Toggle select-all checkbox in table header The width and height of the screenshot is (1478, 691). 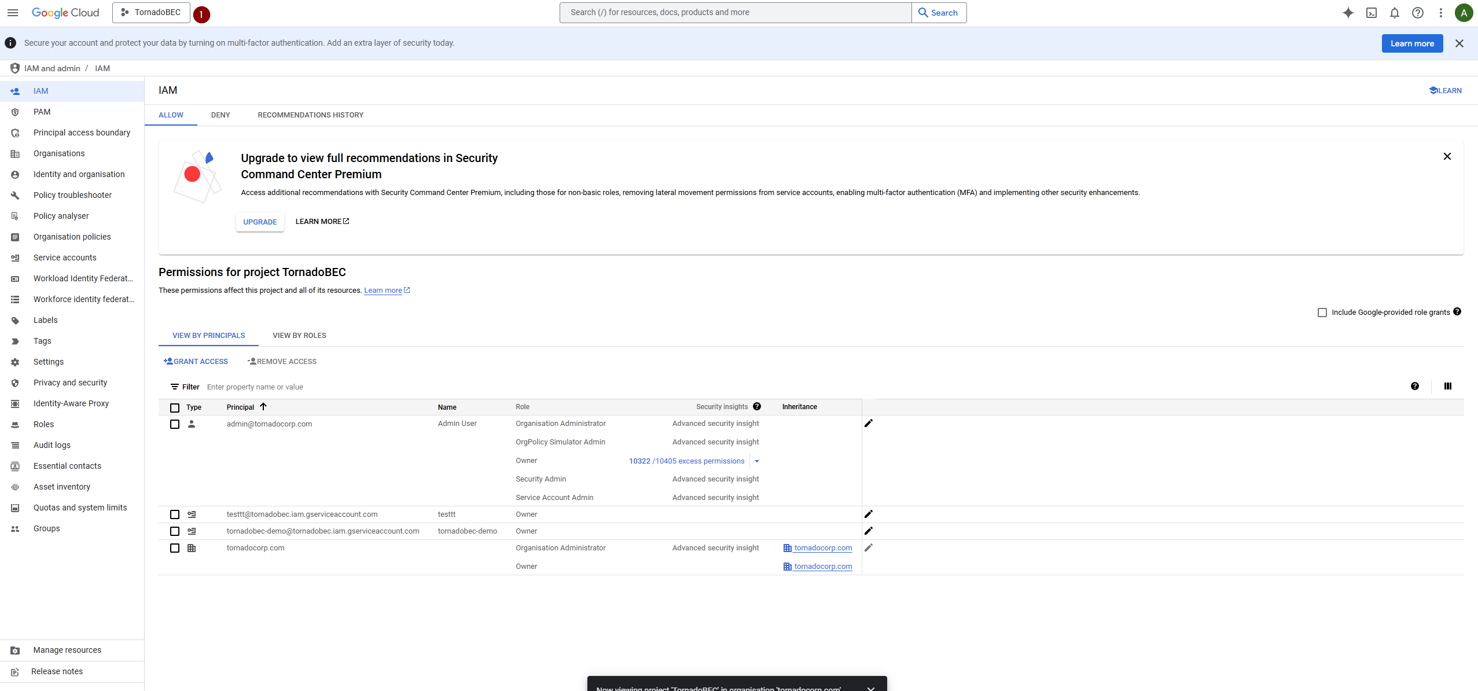pos(175,408)
